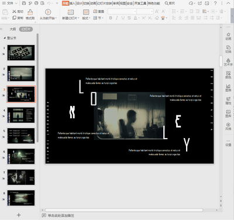Click the Paste (粘贴) button

pos(5,14)
